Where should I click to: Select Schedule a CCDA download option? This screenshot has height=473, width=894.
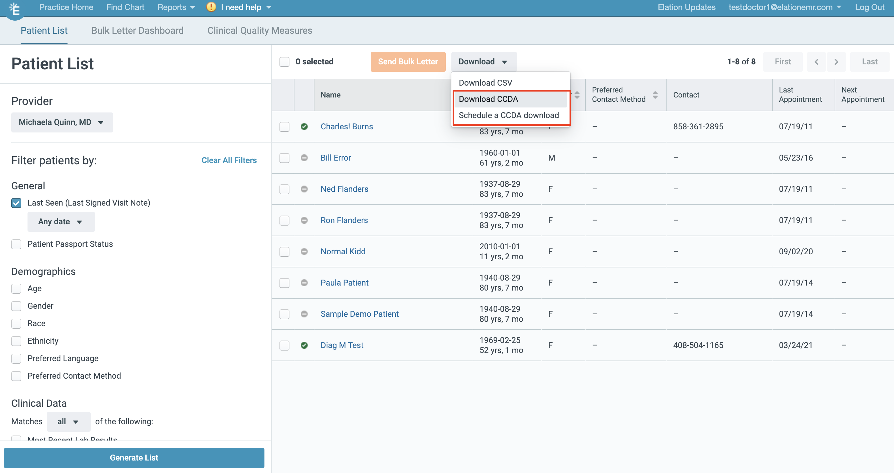click(509, 115)
